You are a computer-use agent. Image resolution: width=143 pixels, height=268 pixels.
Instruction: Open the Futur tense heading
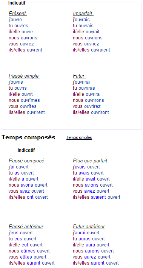pos(79,76)
